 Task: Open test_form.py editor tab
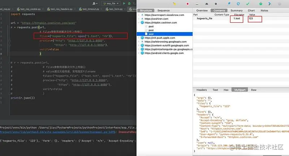(116, 9)
